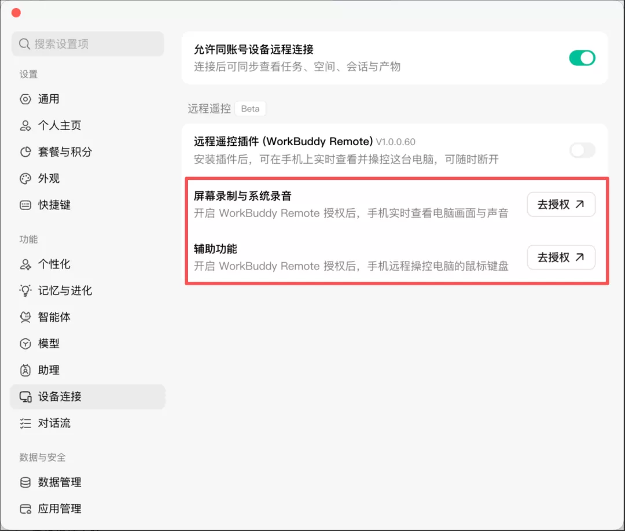Open 个性化 settings

(88, 264)
